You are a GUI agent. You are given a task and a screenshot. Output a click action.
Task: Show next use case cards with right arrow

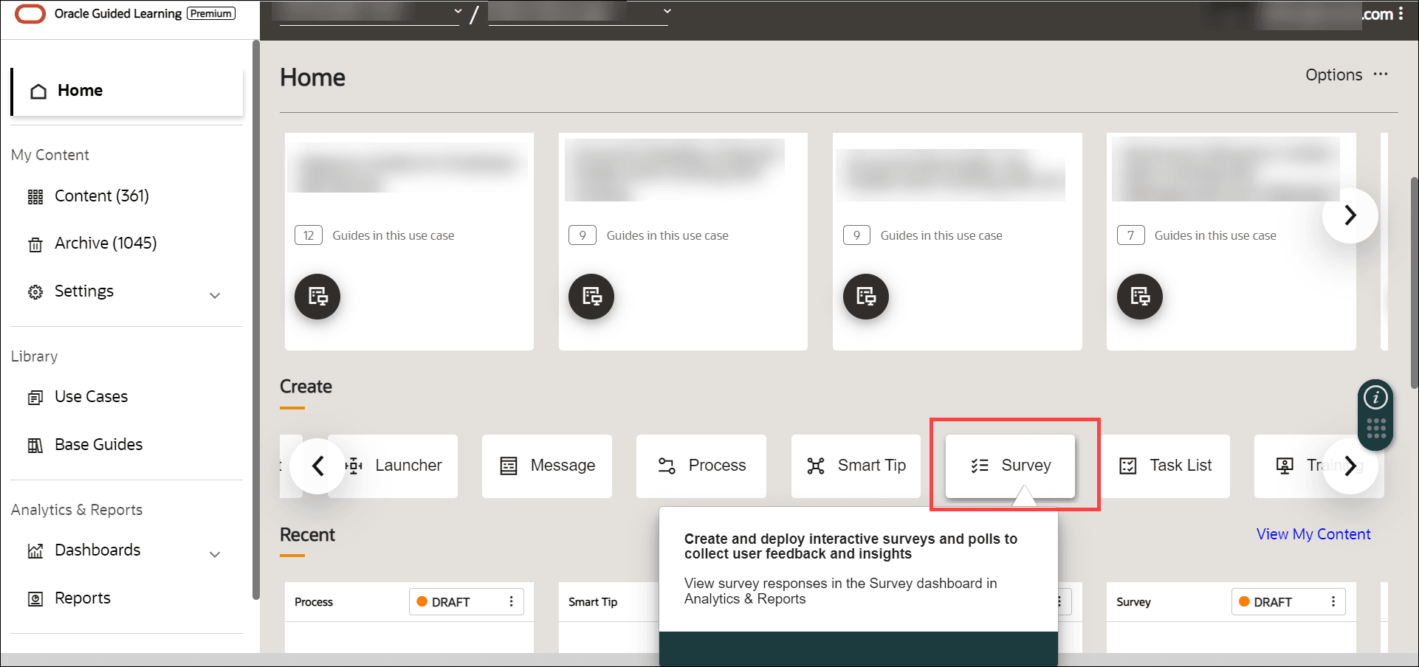[1350, 215]
